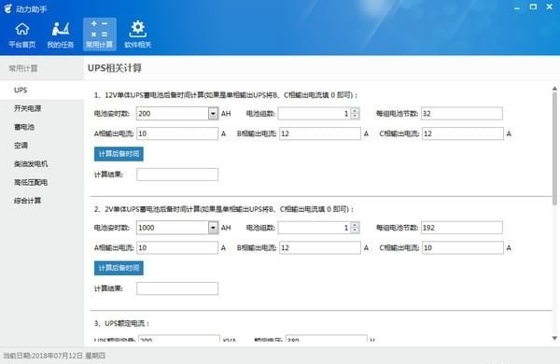Open the 软件相关 gear icon
The width and height of the screenshot is (560, 364).
point(138,35)
